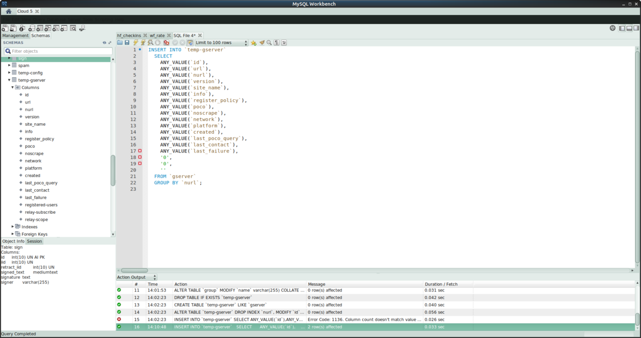The height and width of the screenshot is (338, 641).
Task: Click the Explain query magnifier-bolt icon
Action: point(151,43)
